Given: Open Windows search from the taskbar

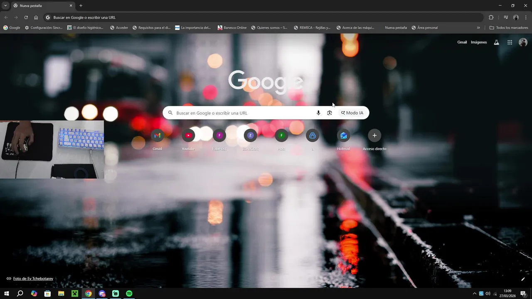Looking at the screenshot, I should 20,294.
